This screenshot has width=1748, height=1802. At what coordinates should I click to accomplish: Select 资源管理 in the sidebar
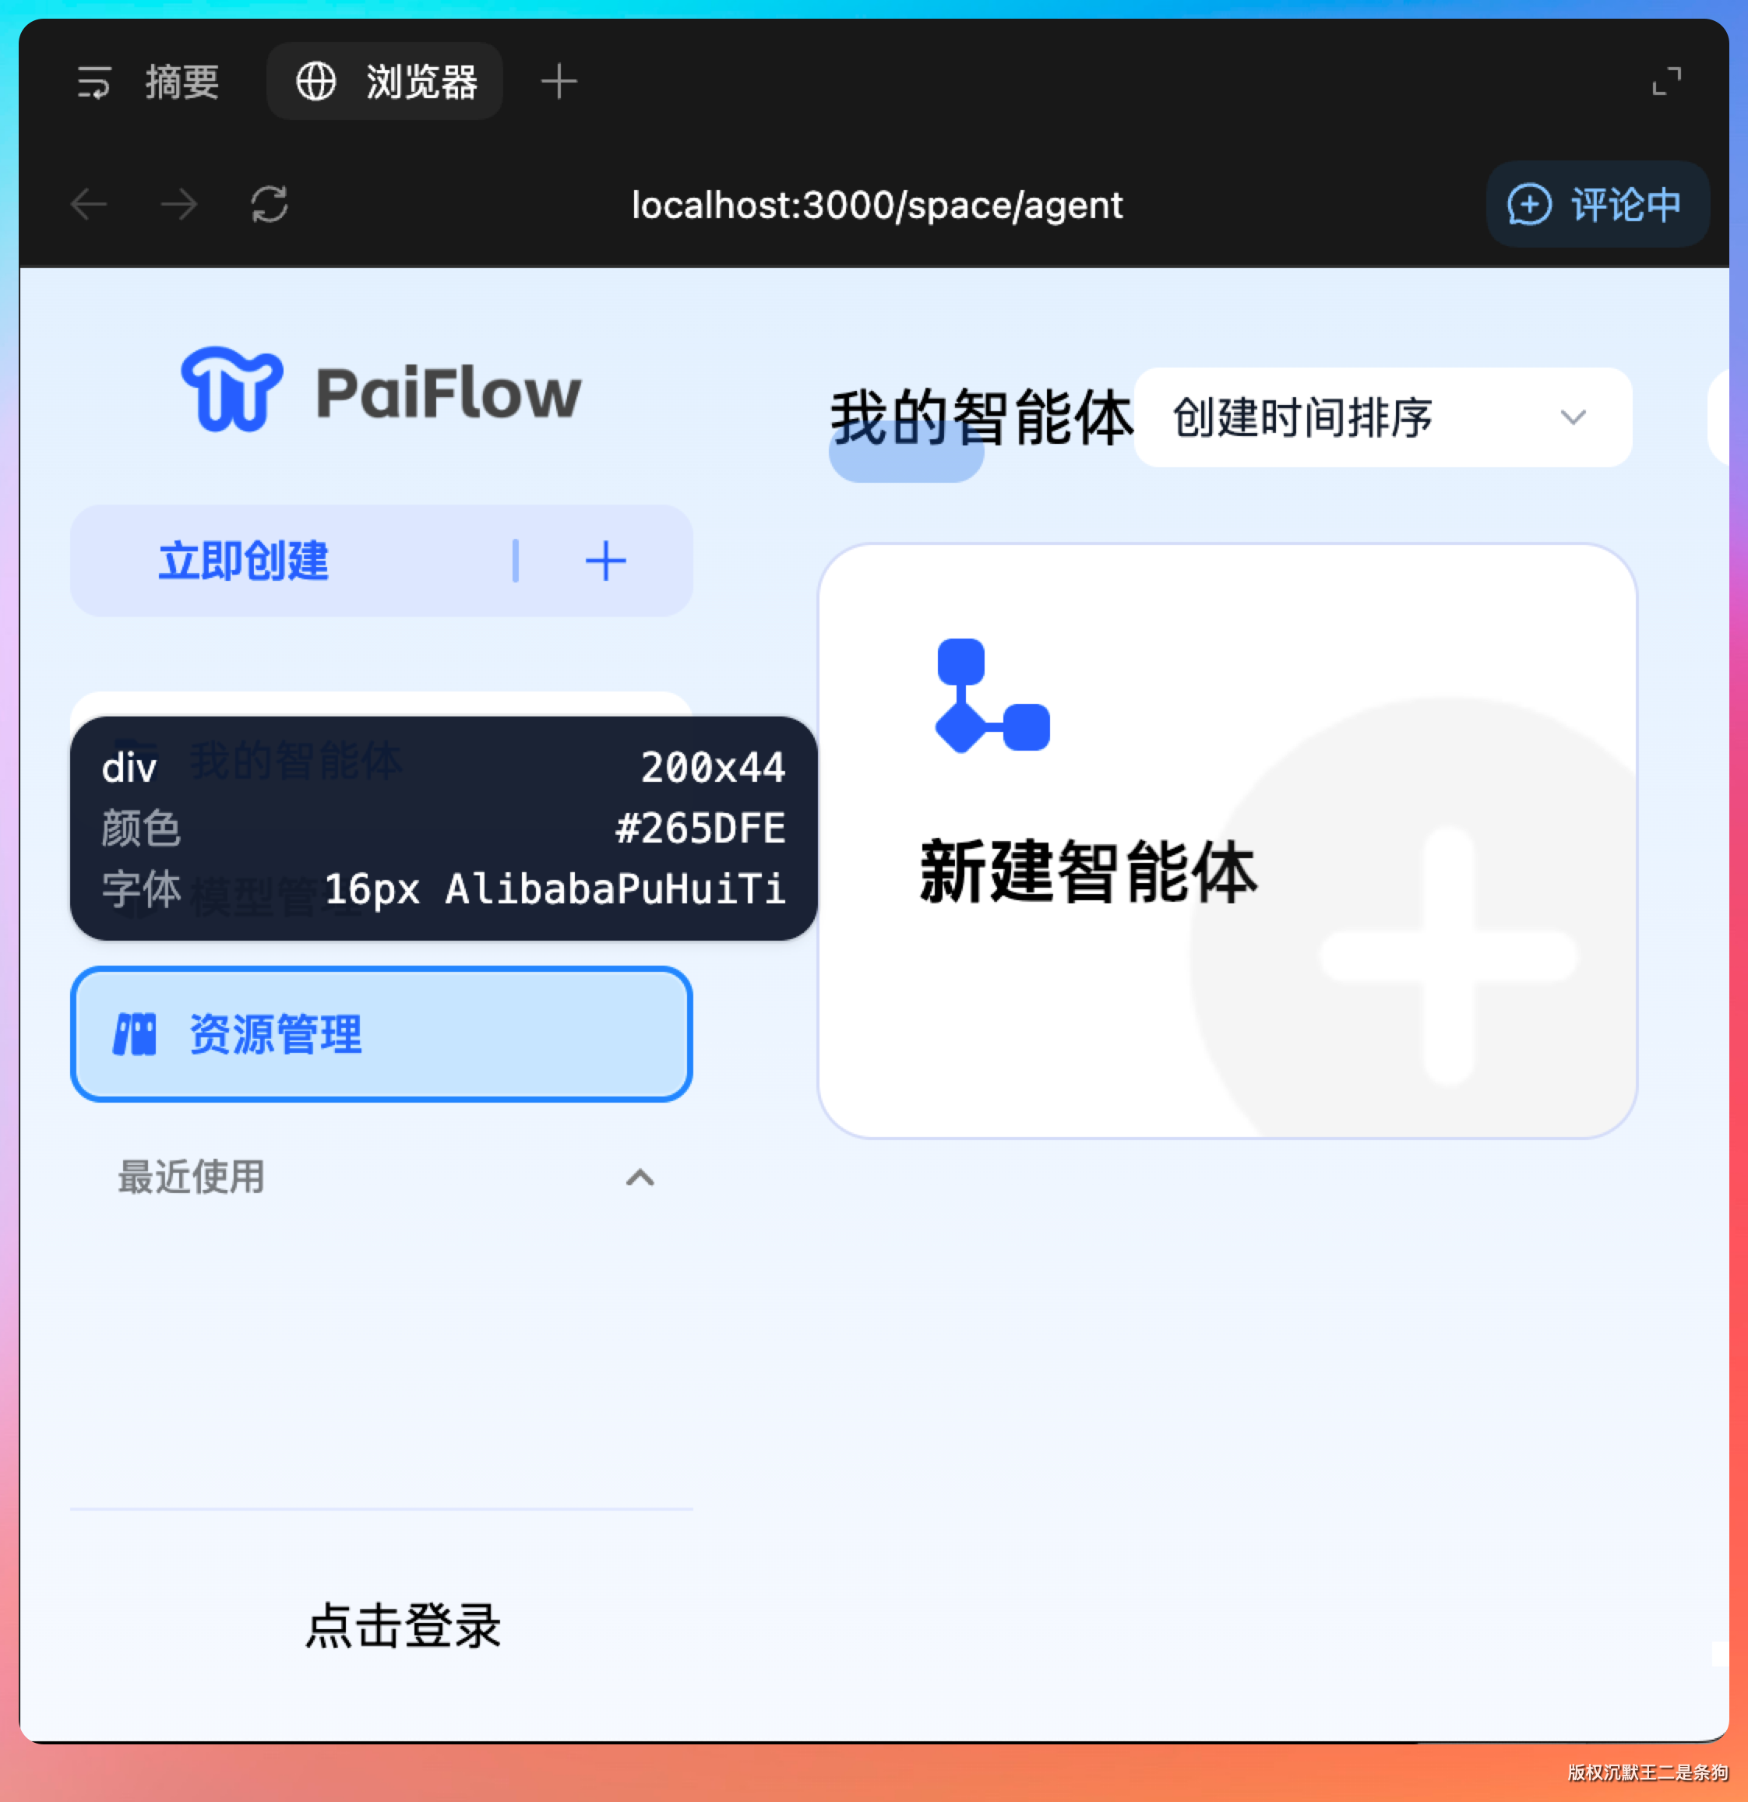pyautogui.click(x=381, y=1033)
